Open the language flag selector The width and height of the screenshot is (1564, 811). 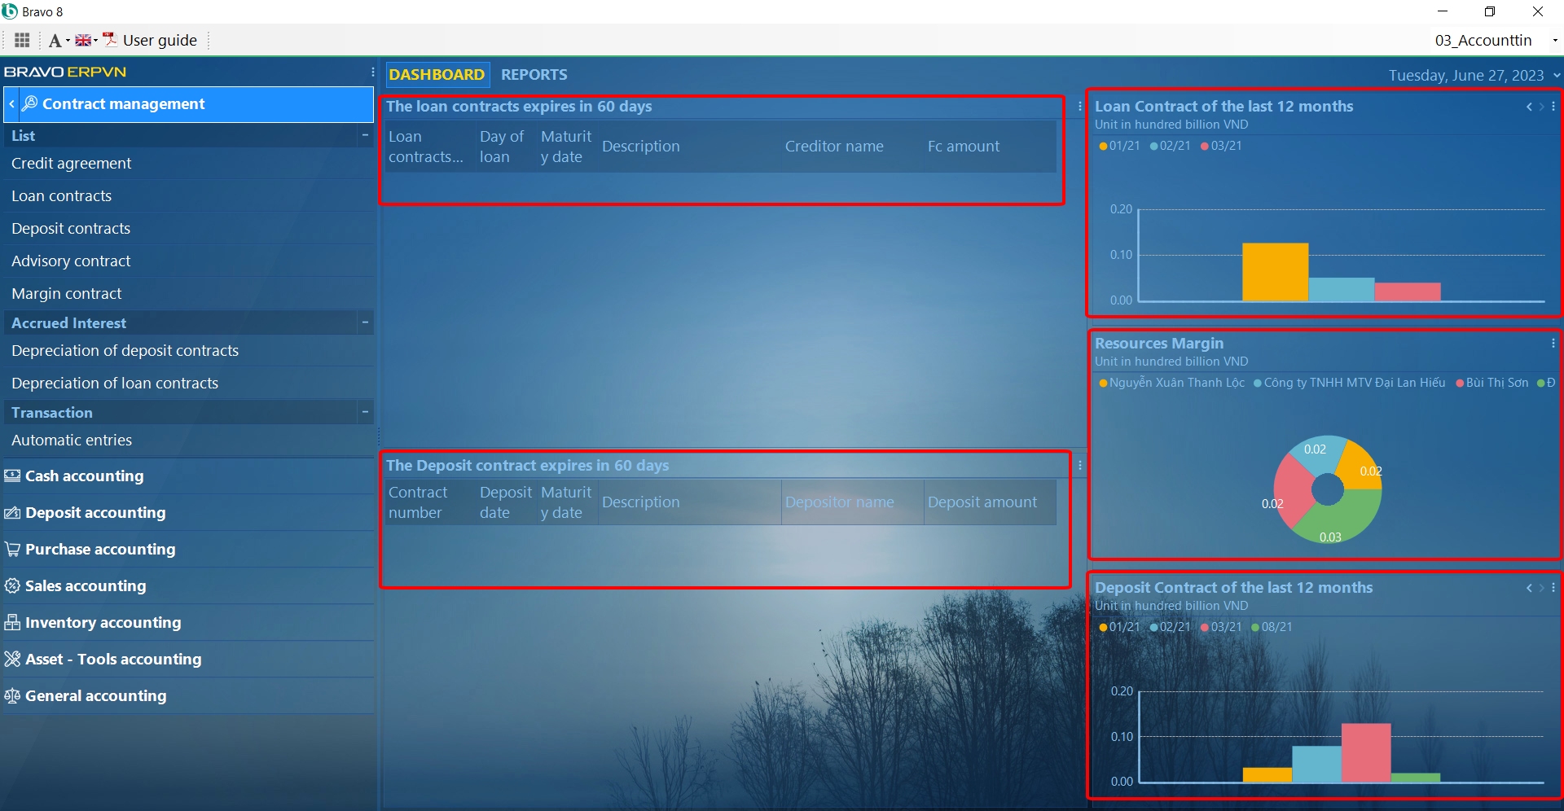[86, 41]
